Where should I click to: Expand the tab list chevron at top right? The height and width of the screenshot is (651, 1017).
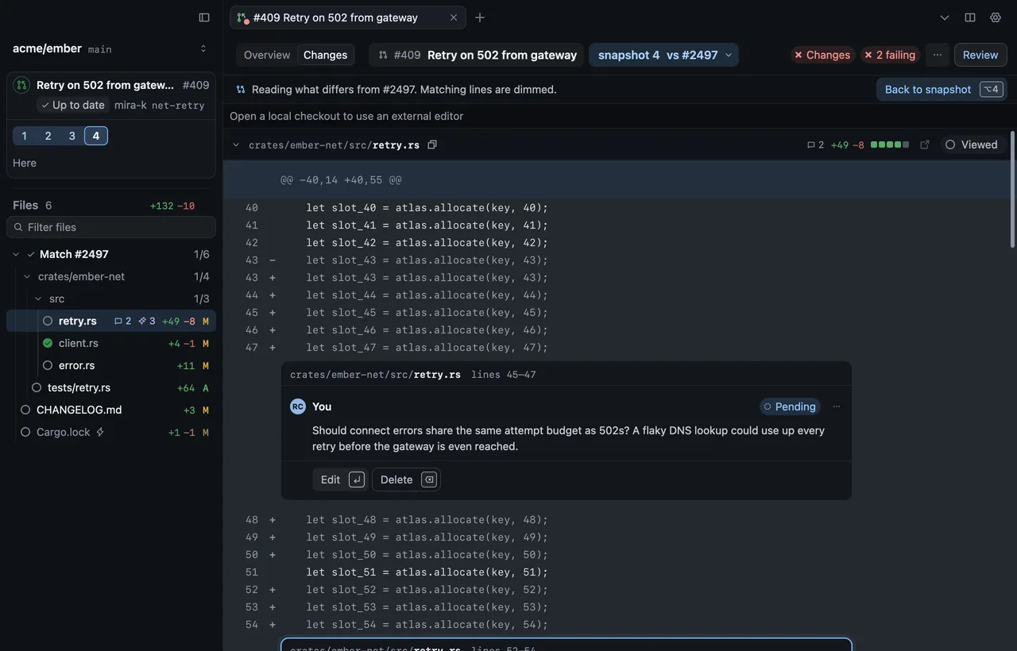(x=945, y=17)
